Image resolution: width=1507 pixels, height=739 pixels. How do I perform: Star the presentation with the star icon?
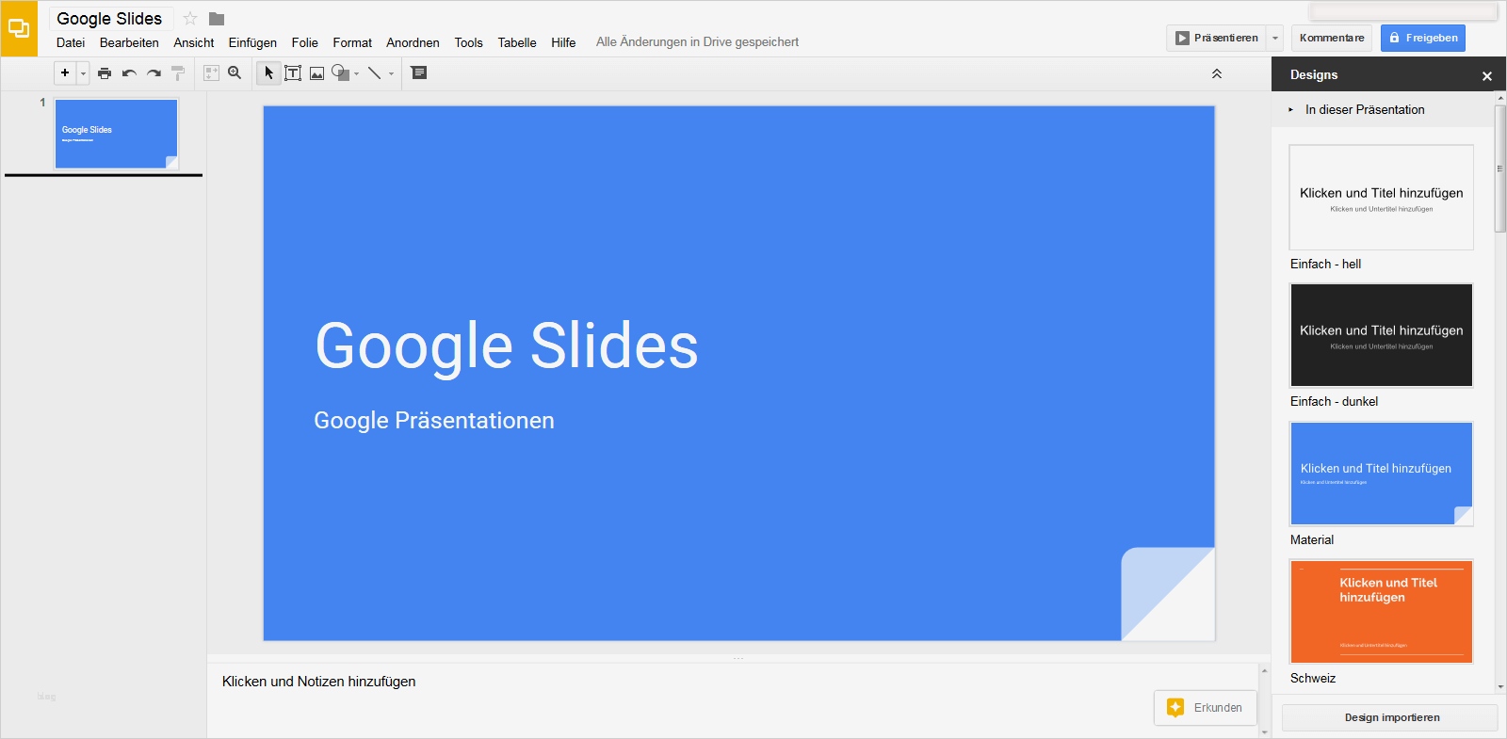[190, 18]
